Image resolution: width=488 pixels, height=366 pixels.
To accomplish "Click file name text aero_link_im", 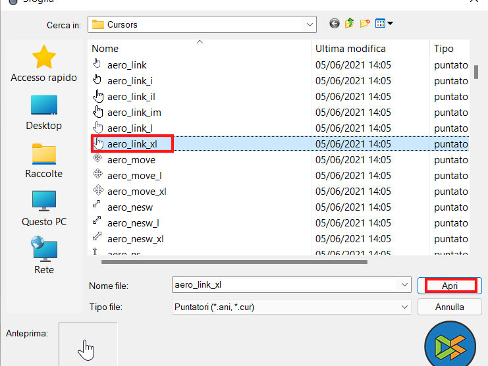I will [134, 113].
